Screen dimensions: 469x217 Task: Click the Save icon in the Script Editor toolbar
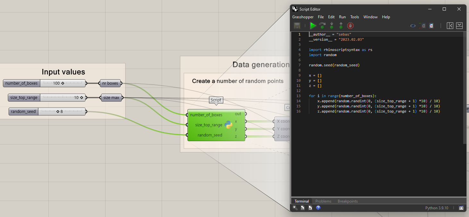[297, 26]
